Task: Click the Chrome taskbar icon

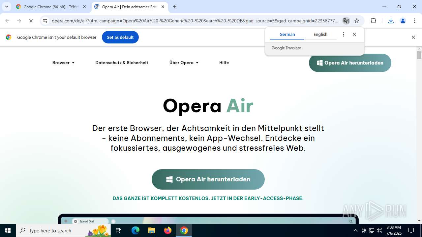Action: pos(184,230)
